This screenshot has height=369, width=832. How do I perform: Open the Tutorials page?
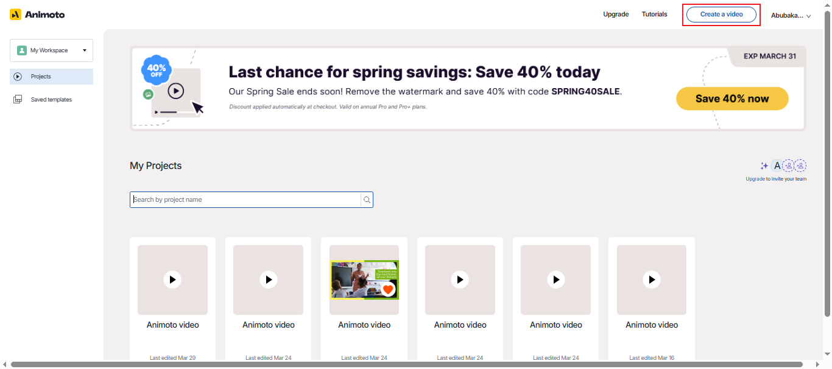(x=654, y=14)
